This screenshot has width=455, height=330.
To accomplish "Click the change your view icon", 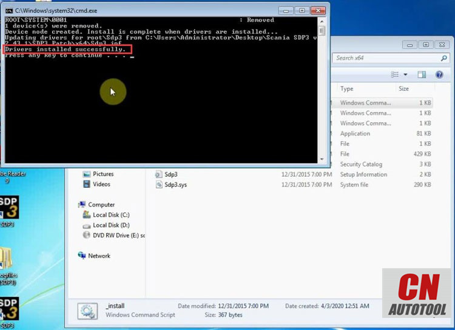I will coord(395,74).
